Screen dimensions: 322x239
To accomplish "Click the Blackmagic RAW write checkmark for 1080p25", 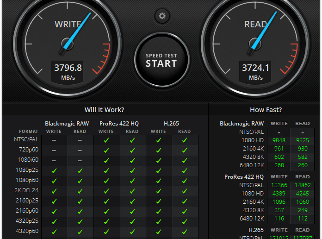I will (54, 171).
